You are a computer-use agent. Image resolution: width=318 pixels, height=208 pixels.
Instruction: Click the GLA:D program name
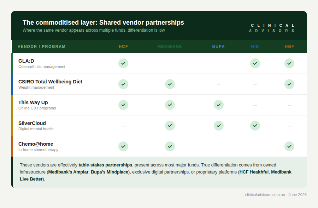point(26,61)
